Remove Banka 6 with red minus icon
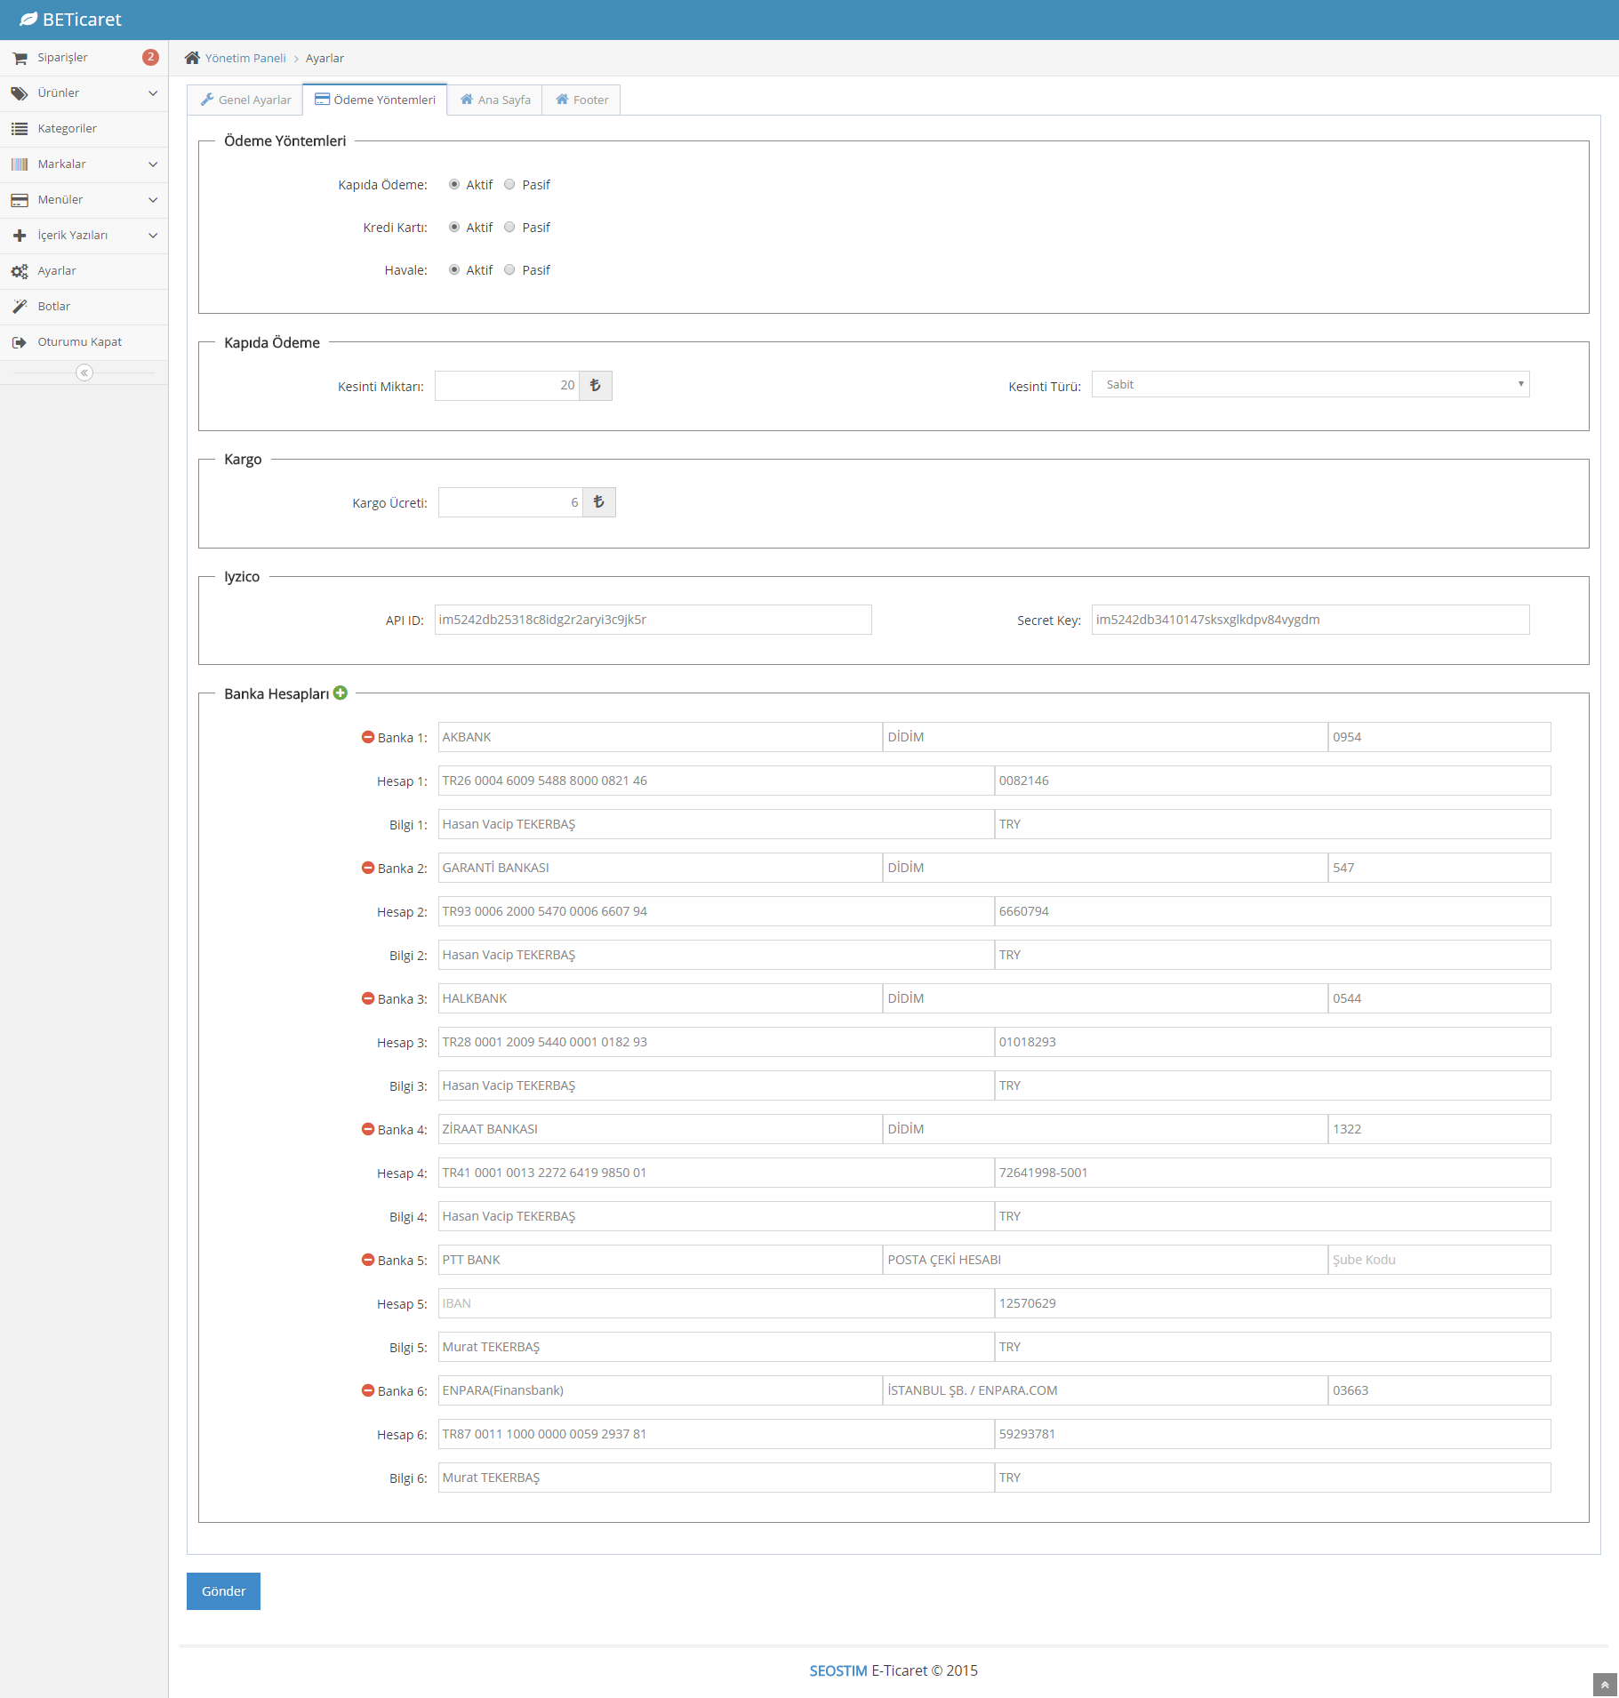Screen dimensions: 1619x1698 [368, 1390]
